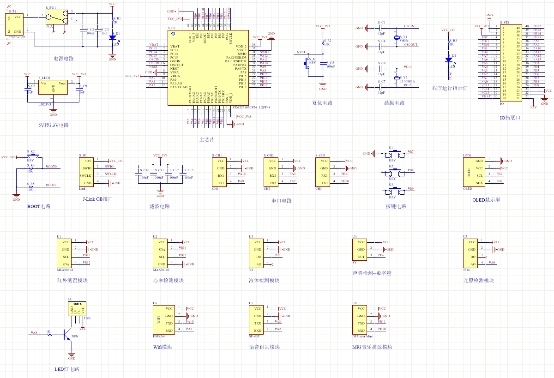Viewport: 554px width, 378px height.
Task: Click the S_SW1 power switch symbol
Action: [57, 18]
